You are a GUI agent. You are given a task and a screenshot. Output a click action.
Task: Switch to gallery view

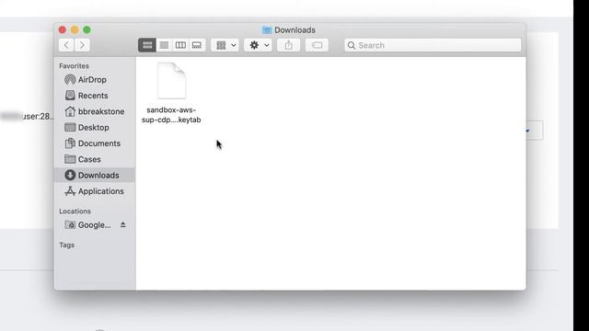click(x=197, y=45)
